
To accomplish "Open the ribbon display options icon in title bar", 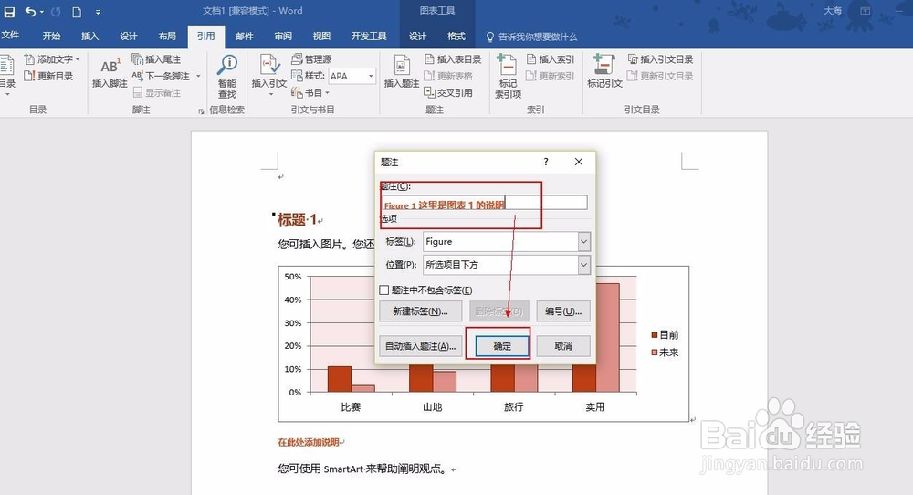I will point(866,11).
